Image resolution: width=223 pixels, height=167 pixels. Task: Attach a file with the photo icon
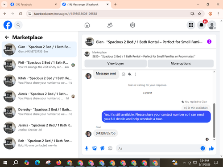click(x=95, y=148)
